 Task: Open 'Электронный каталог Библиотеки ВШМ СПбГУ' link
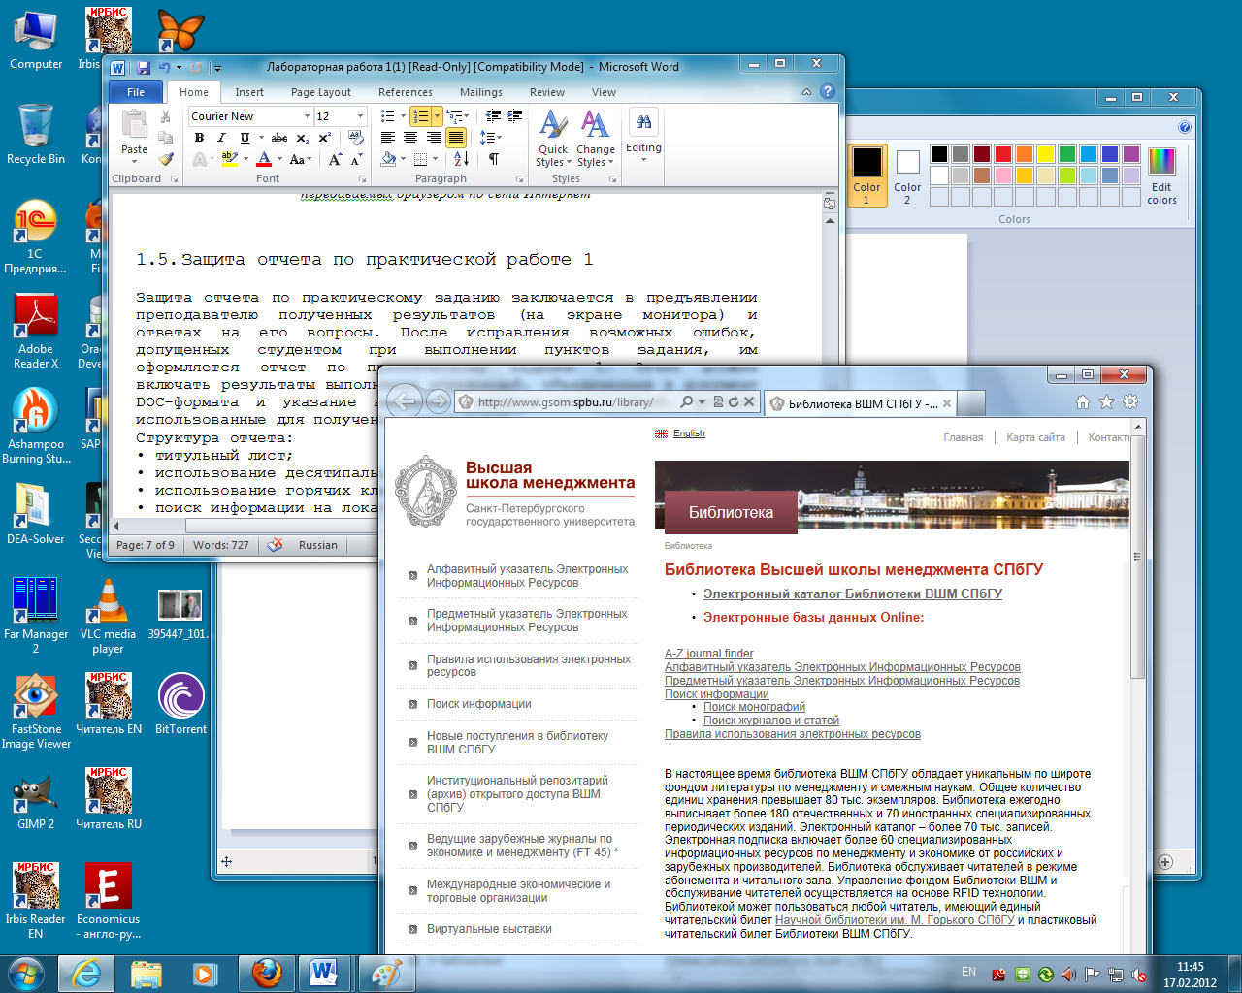pos(853,593)
